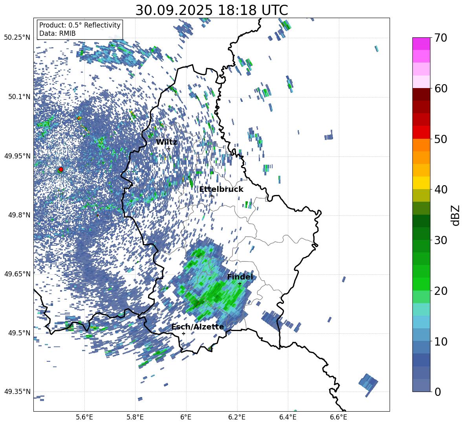
Task: Click the 49.5°N latitude label
Action: coord(19,333)
